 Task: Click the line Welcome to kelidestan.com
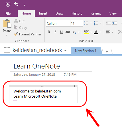tap(37, 91)
